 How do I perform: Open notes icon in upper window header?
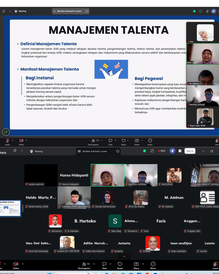point(201,11)
